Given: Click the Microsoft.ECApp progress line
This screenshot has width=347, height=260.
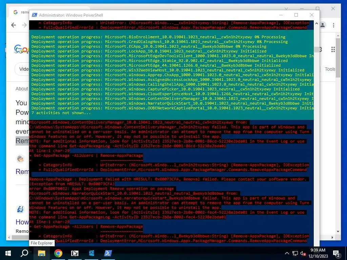Looking at the screenshot, I should 149,46.
